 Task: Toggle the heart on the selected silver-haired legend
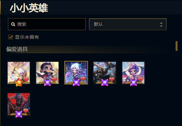[x=83, y=79]
